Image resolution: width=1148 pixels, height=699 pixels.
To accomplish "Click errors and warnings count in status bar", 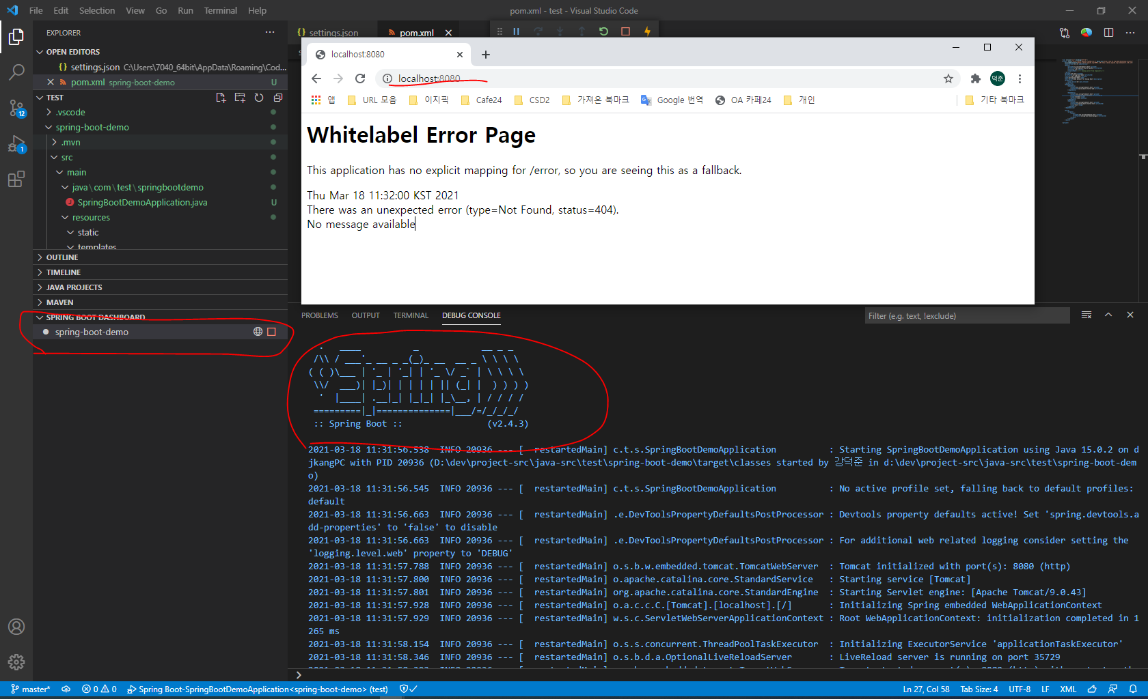I will pos(99,689).
